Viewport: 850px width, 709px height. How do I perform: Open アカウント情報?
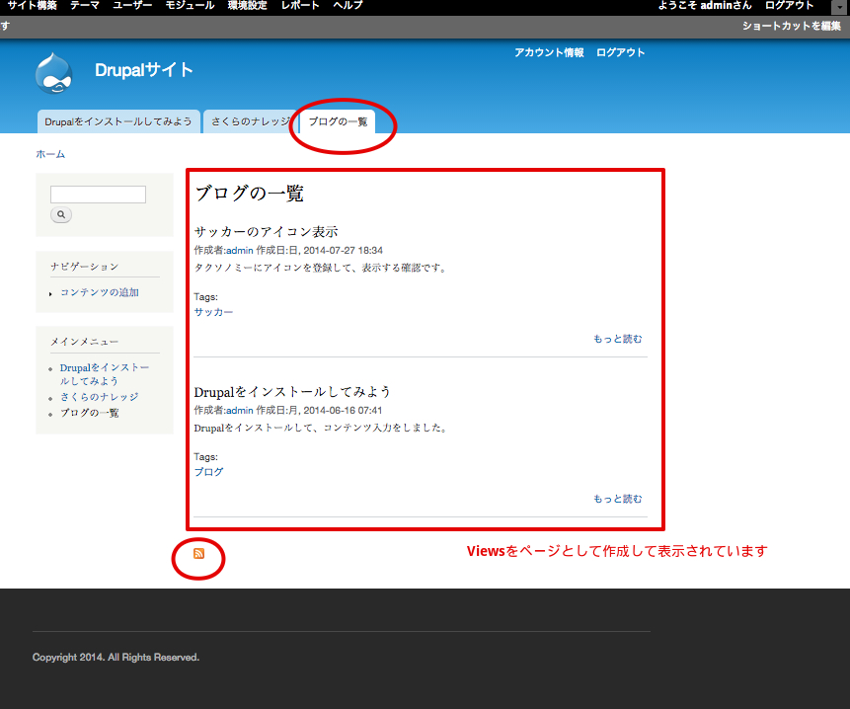point(549,51)
